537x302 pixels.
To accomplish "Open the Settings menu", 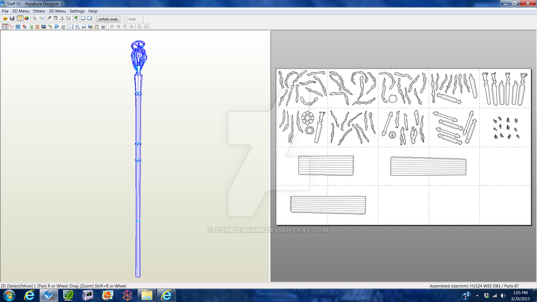I will pos(77,11).
